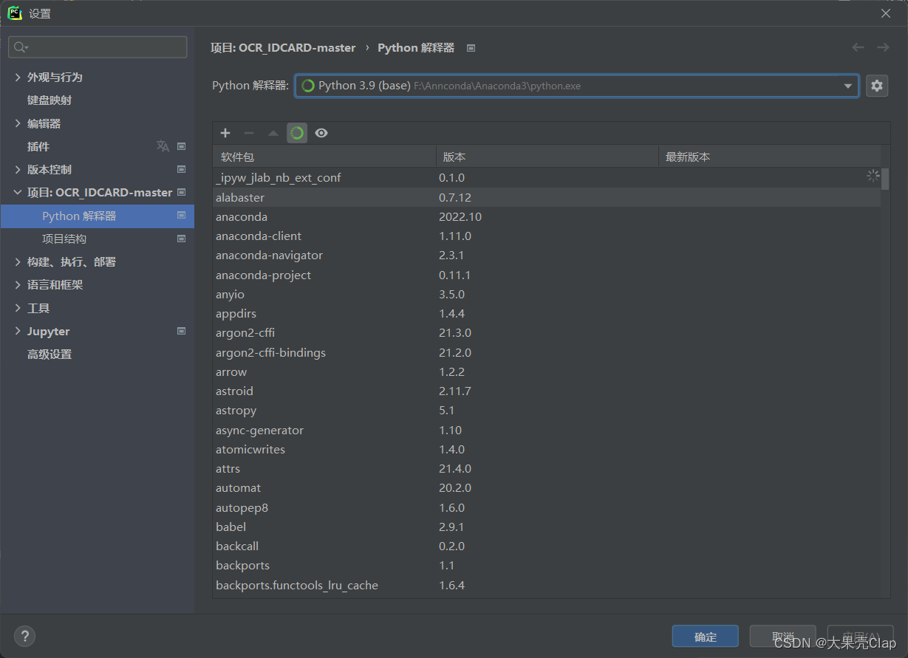Expand the 编辑器 section
This screenshot has width=908, height=658.
coord(18,123)
